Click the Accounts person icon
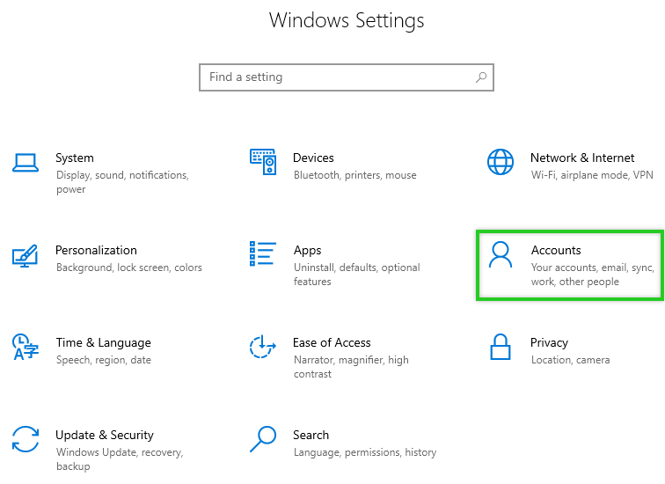 tap(501, 254)
